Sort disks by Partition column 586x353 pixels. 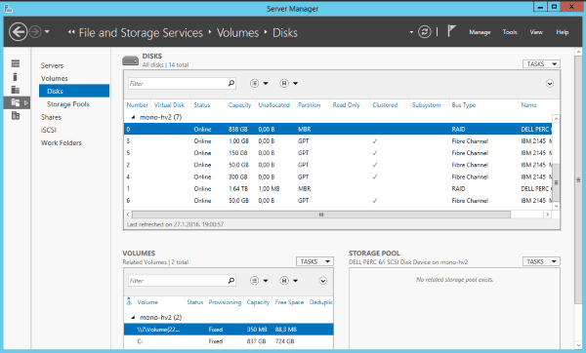pyautogui.click(x=309, y=105)
